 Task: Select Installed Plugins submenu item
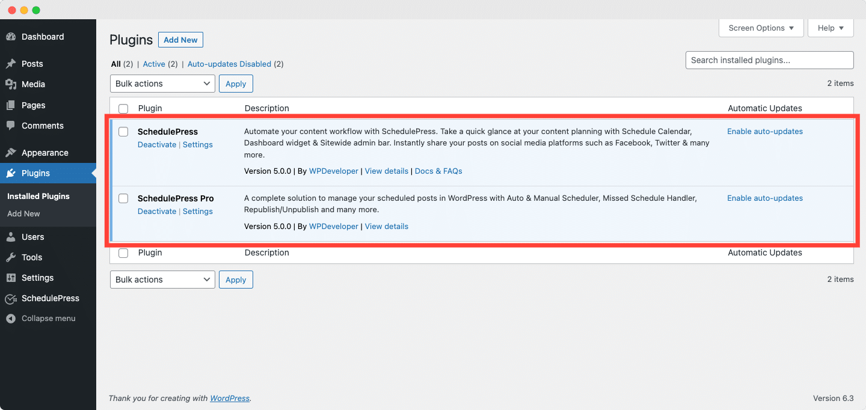point(38,196)
